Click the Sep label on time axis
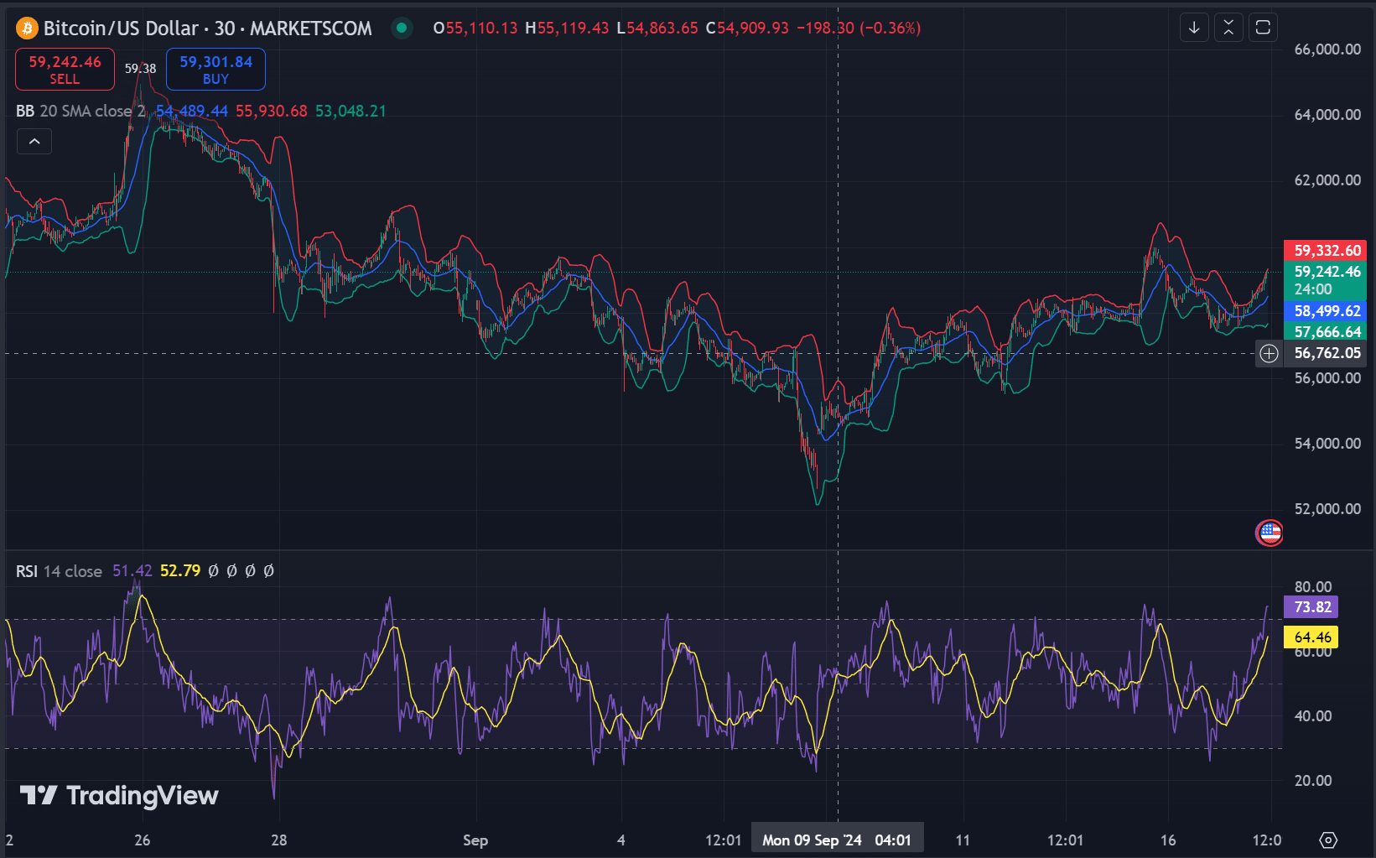Image resolution: width=1376 pixels, height=858 pixels. [475, 840]
